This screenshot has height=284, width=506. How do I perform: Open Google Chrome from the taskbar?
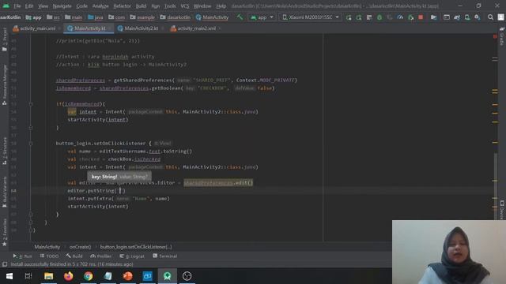(88, 276)
